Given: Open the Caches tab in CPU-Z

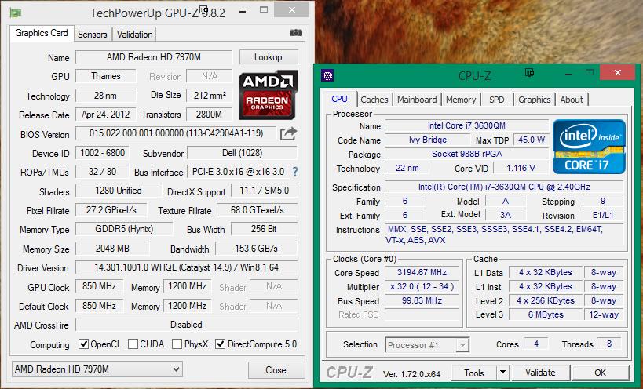Looking at the screenshot, I should (374, 100).
